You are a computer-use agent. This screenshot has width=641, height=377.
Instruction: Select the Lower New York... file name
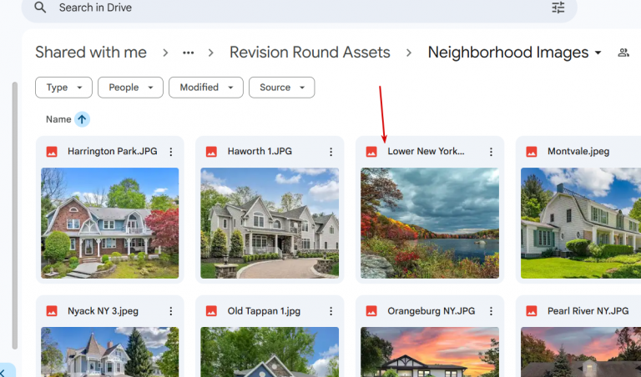click(x=426, y=151)
